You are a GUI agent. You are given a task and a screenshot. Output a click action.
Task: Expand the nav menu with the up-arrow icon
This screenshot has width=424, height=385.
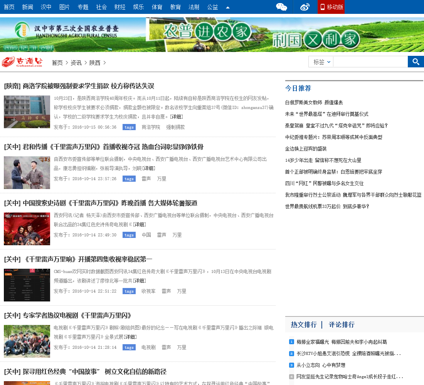point(228,7)
